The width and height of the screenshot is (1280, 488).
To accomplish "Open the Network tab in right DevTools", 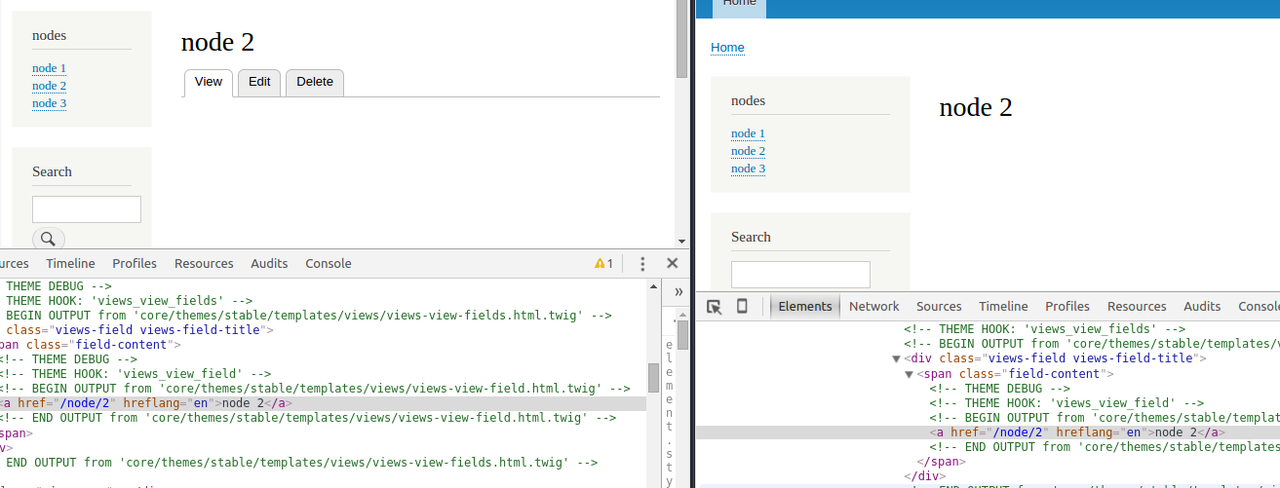I will 873,307.
